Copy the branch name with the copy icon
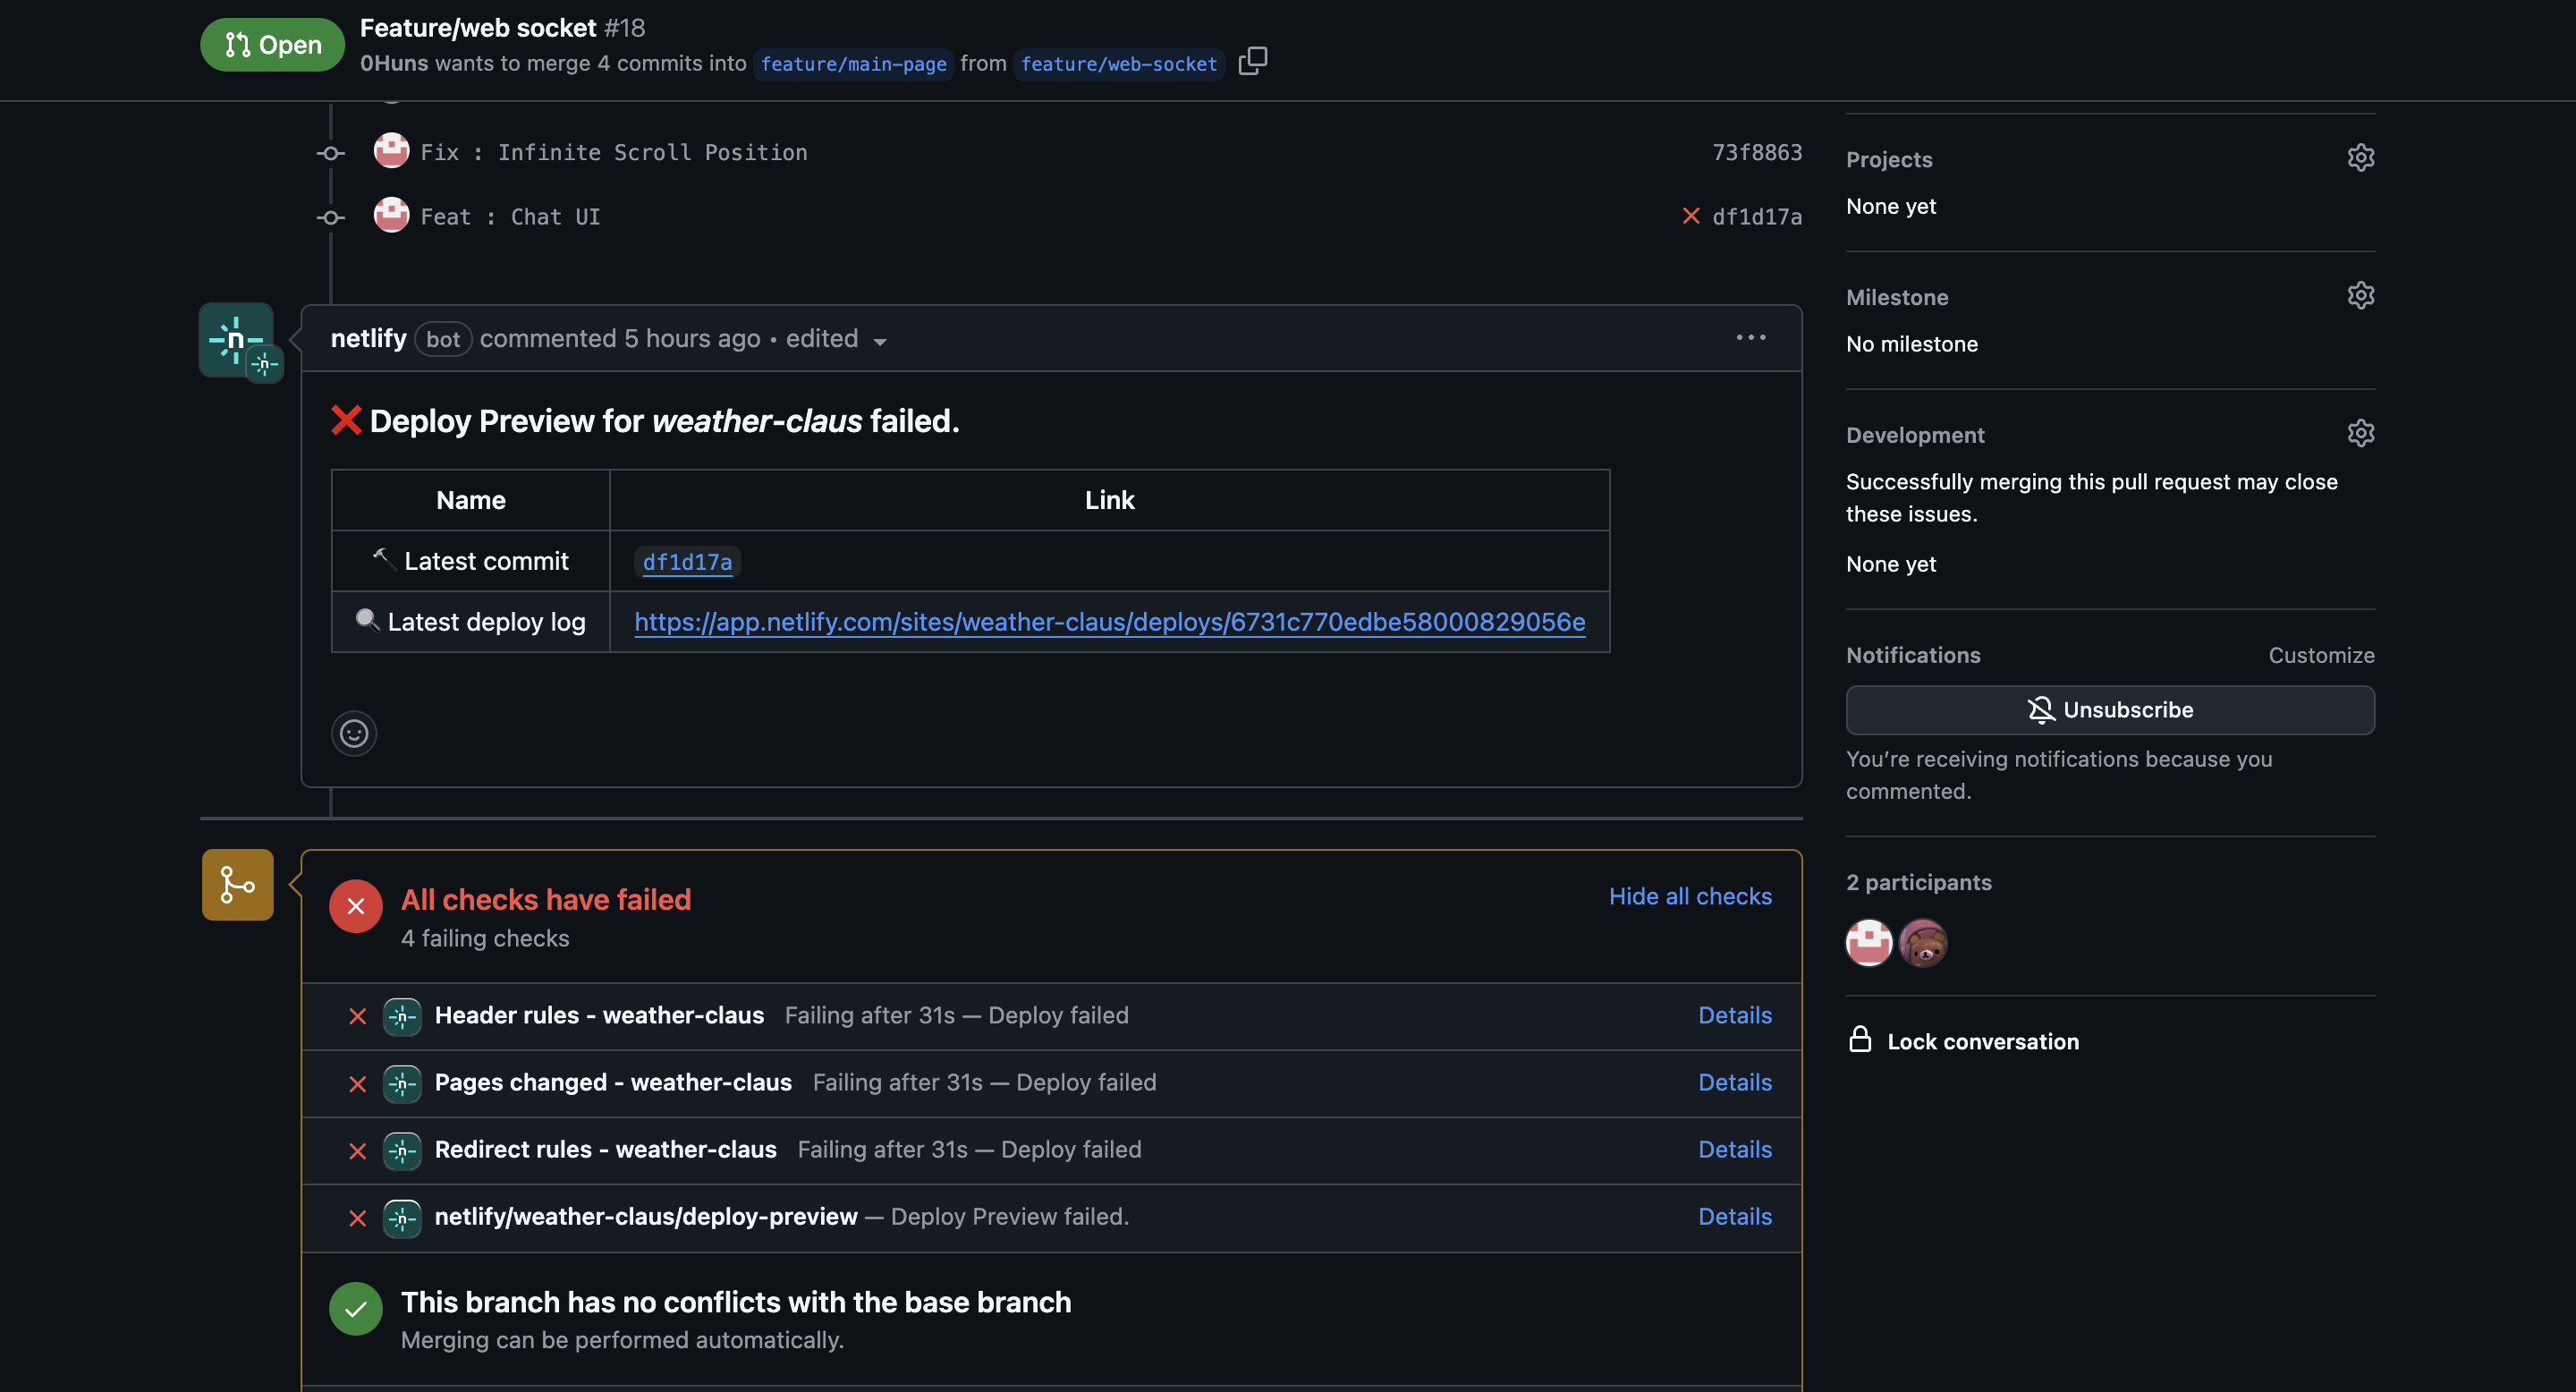The width and height of the screenshot is (2576, 1392). pos(1252,62)
